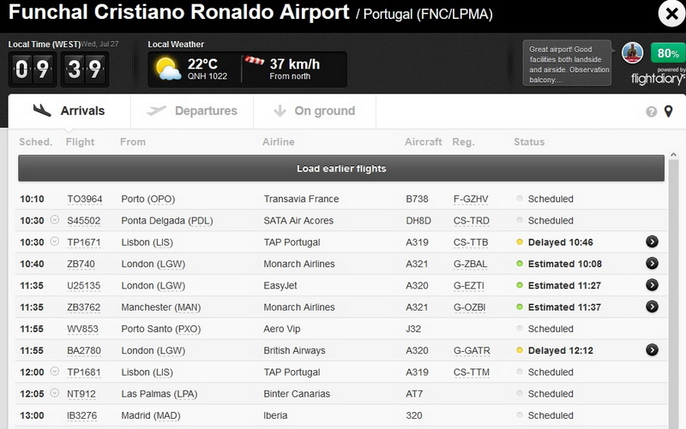
Task: Show BA2780 on map via arrow icon
Action: [x=652, y=349]
